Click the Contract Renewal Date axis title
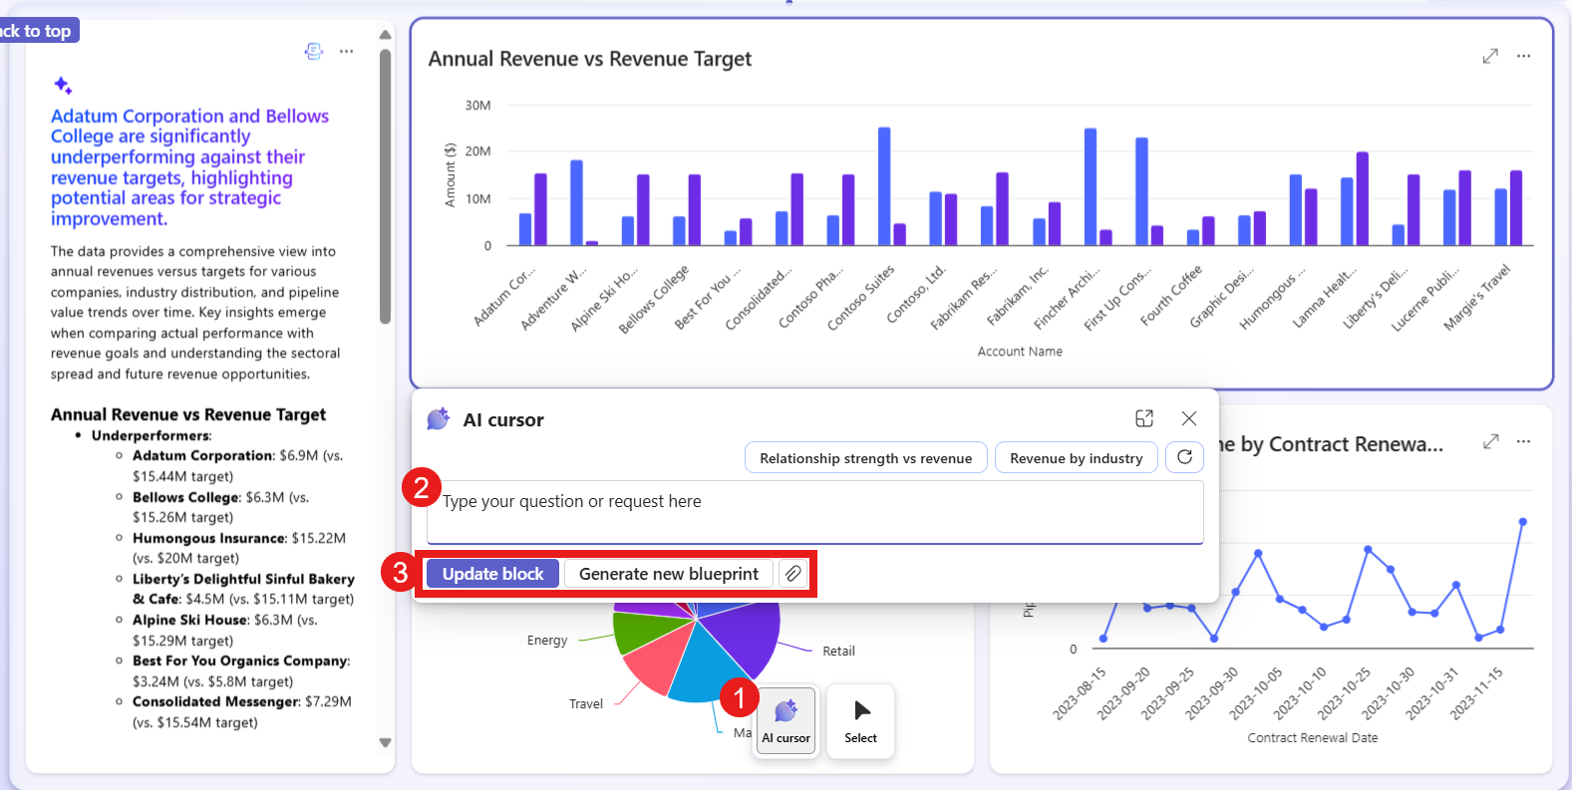 pos(1313,738)
